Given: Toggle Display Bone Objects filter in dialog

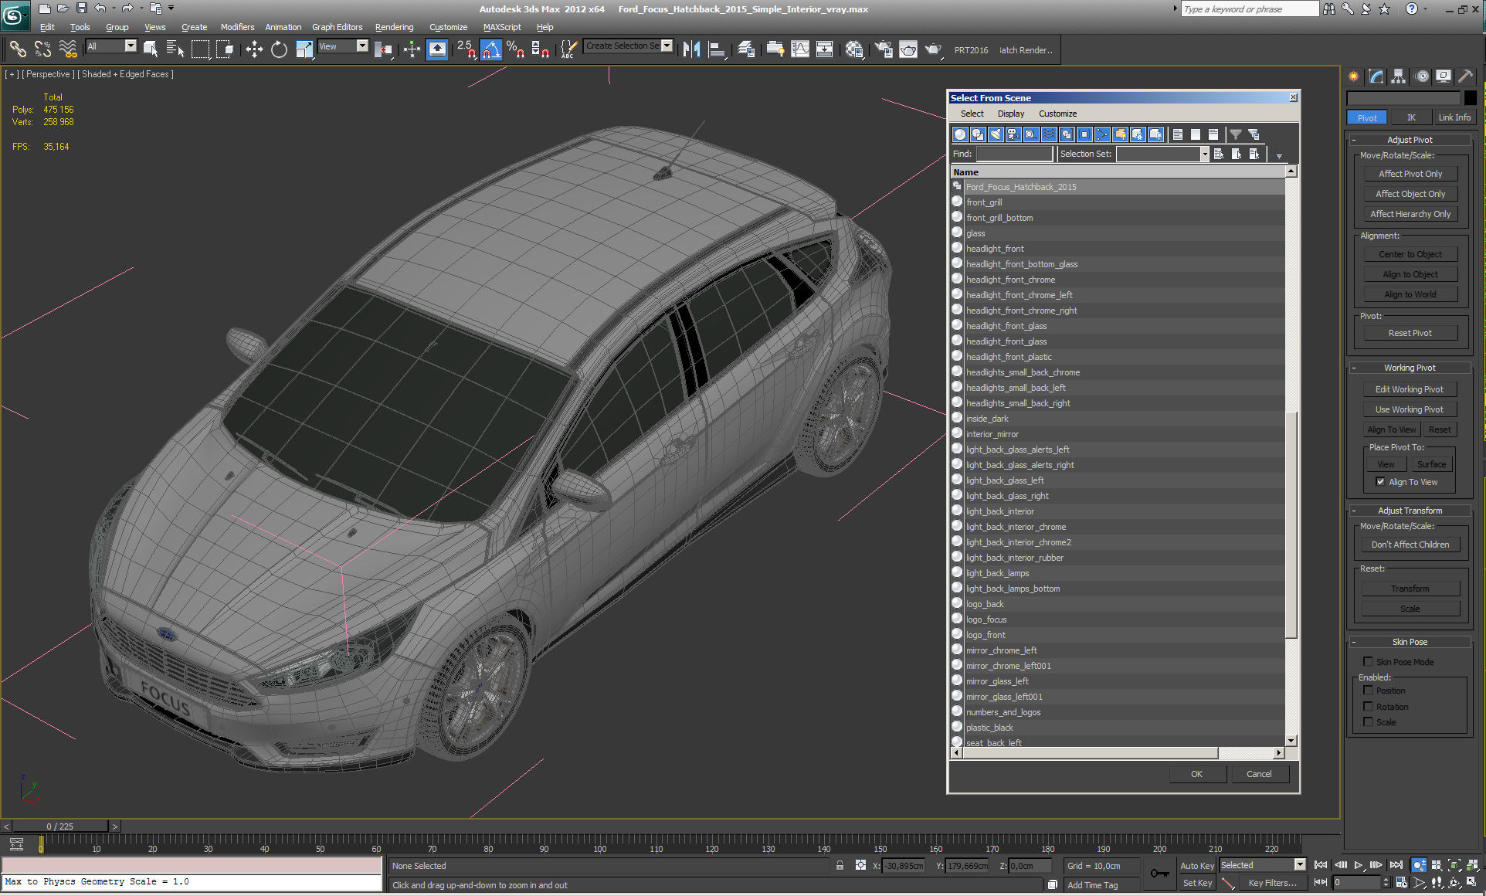Looking at the screenshot, I should click(1102, 134).
